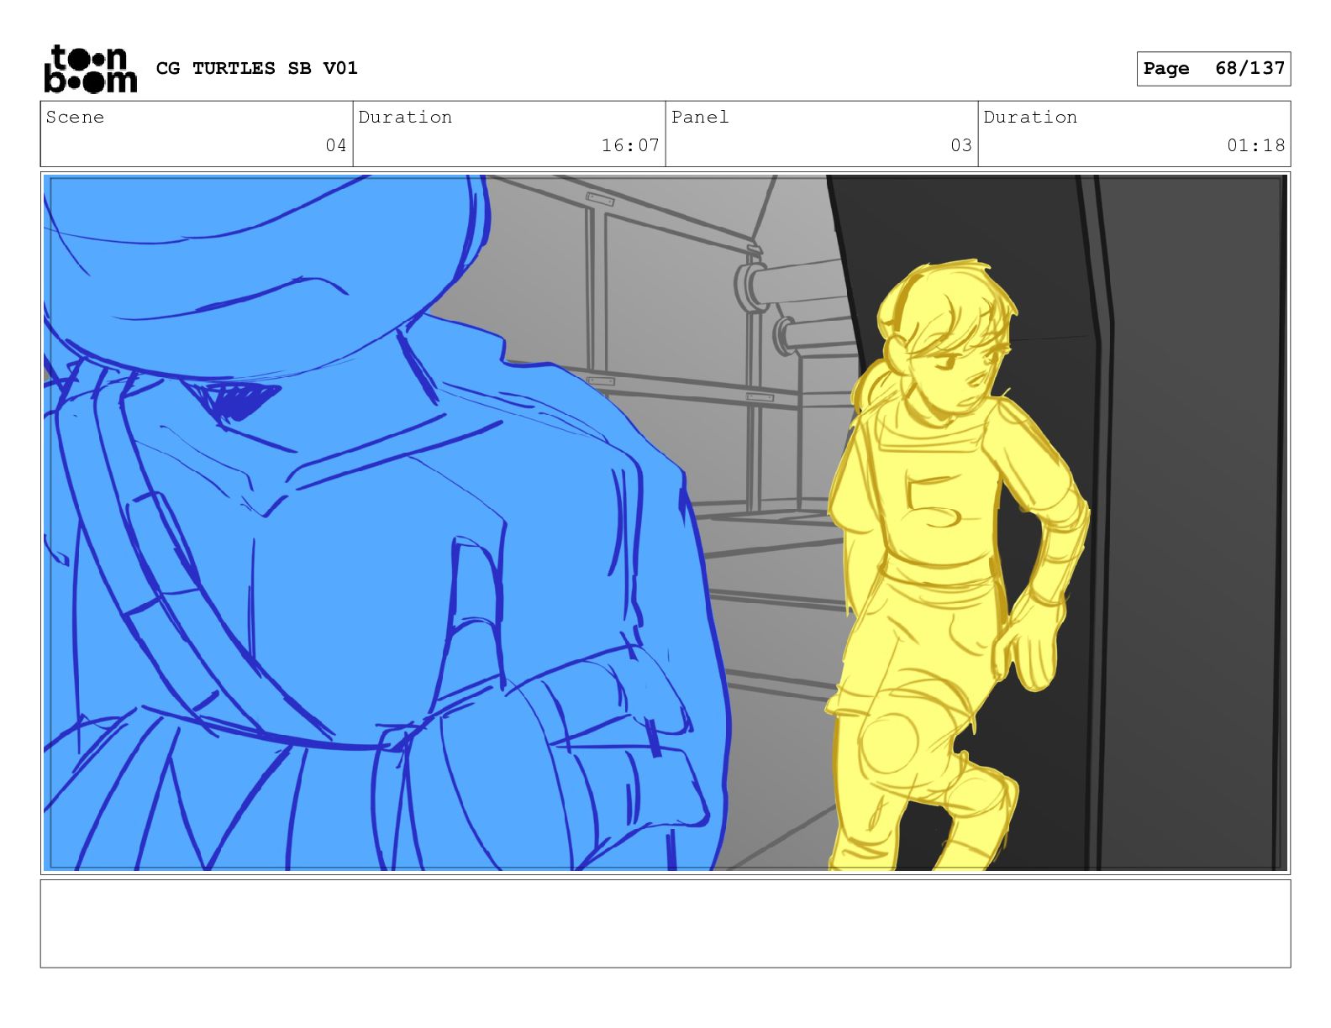1331x1028 pixels.
Task: Click the Toon Boom logo
Action: tap(90, 68)
